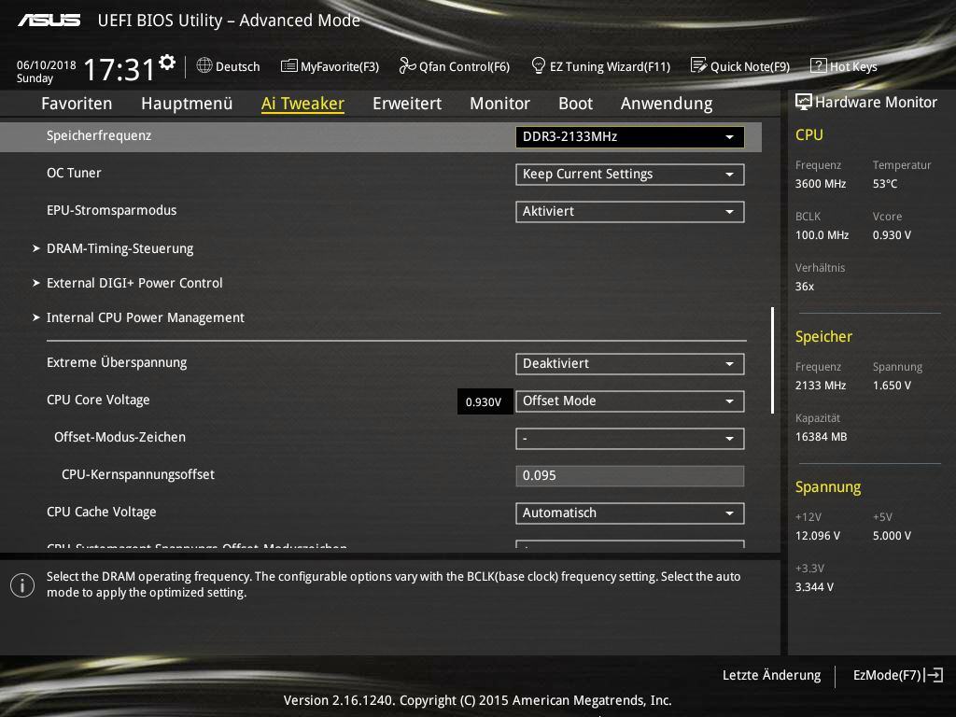Open the Monitor tab
The image size is (956, 717).
click(500, 104)
